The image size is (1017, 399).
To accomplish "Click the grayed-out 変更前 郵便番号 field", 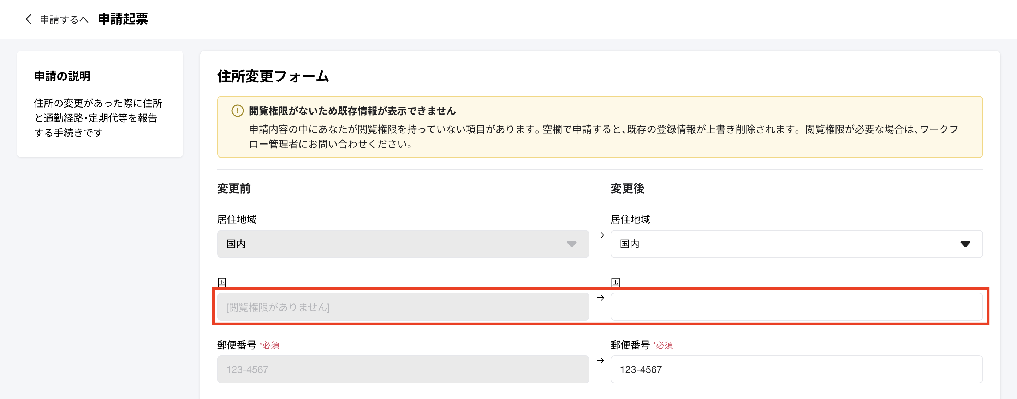I will click(403, 369).
